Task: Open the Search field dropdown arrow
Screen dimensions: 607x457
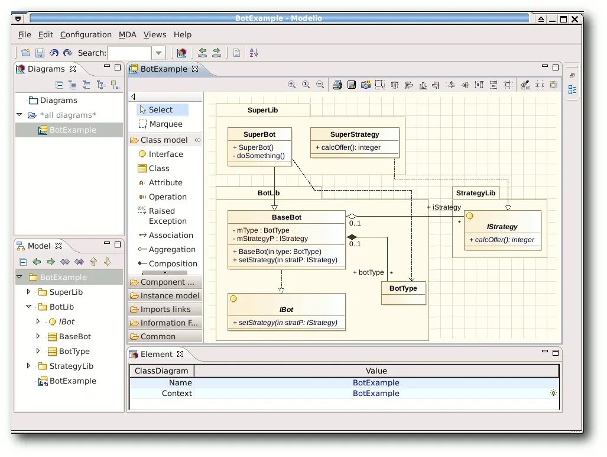Action: click(x=158, y=52)
